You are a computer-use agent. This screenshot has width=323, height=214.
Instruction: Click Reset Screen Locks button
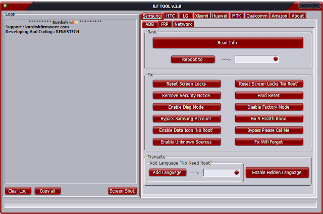tap(186, 84)
